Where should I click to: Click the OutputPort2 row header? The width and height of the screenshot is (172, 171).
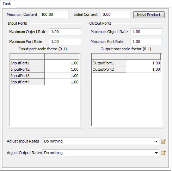point(109,69)
